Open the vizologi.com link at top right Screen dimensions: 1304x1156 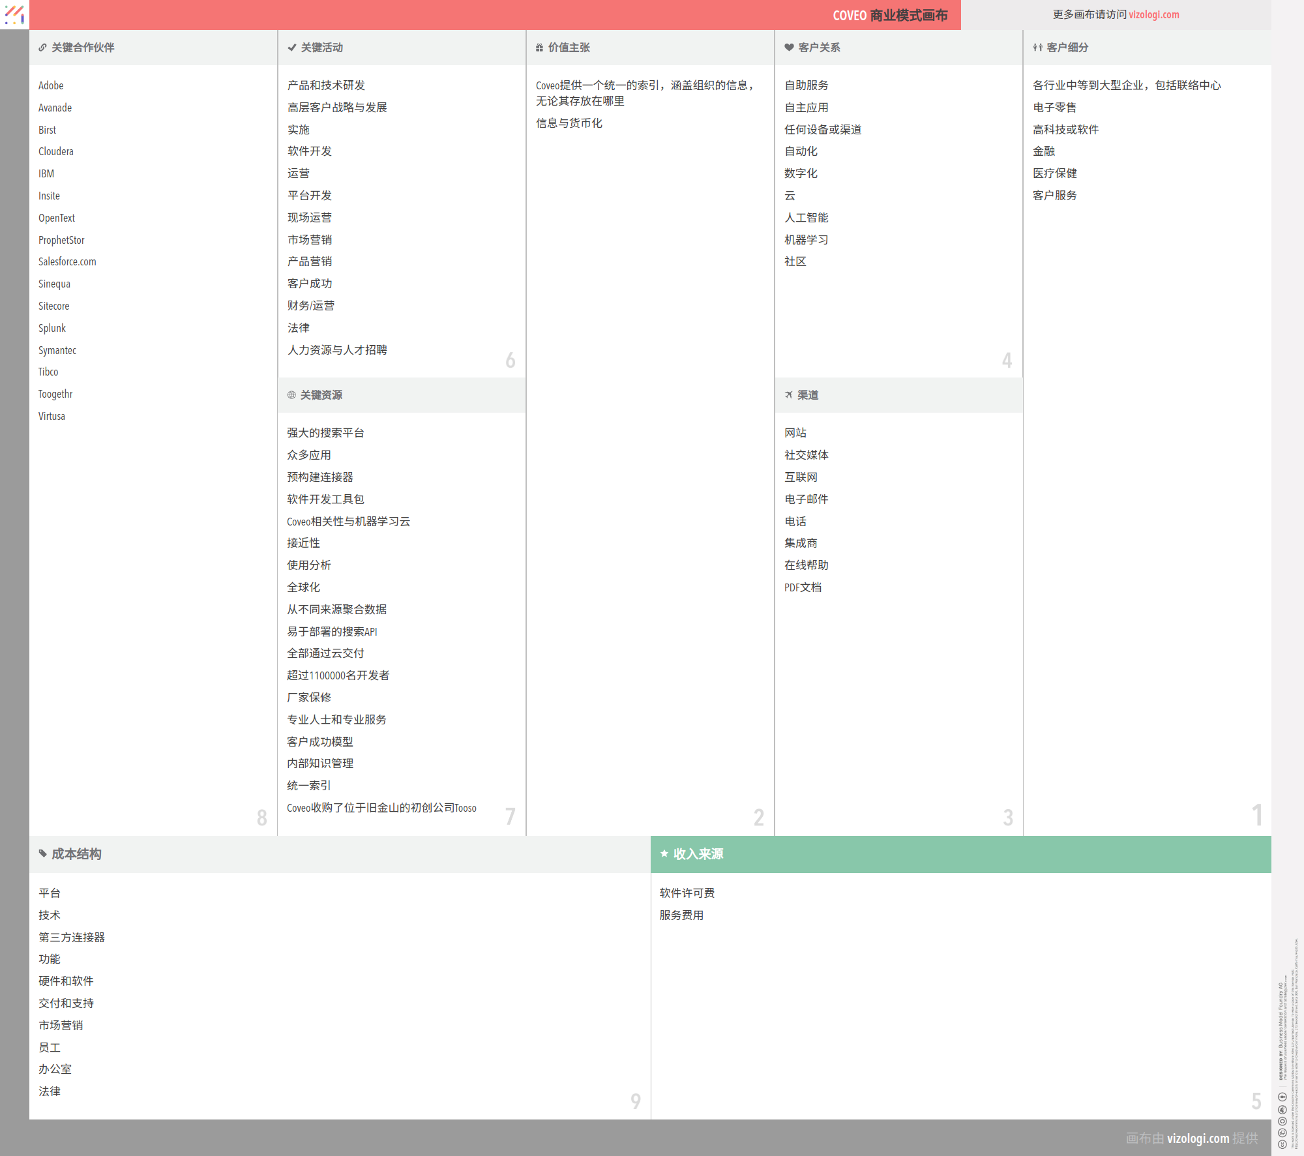1153,14
